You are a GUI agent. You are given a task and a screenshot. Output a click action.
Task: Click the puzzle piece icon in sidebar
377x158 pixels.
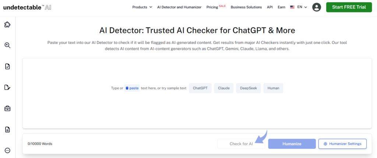click(x=7, y=25)
